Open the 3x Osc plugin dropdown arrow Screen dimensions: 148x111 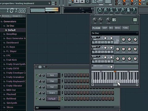coord(137,33)
